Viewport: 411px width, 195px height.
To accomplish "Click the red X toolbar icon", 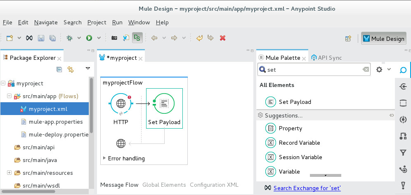I will pos(222,38).
